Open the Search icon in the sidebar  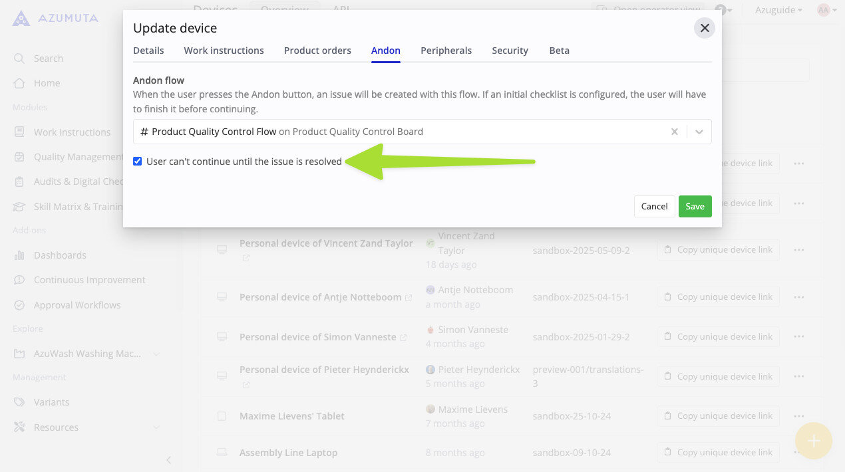pos(20,58)
